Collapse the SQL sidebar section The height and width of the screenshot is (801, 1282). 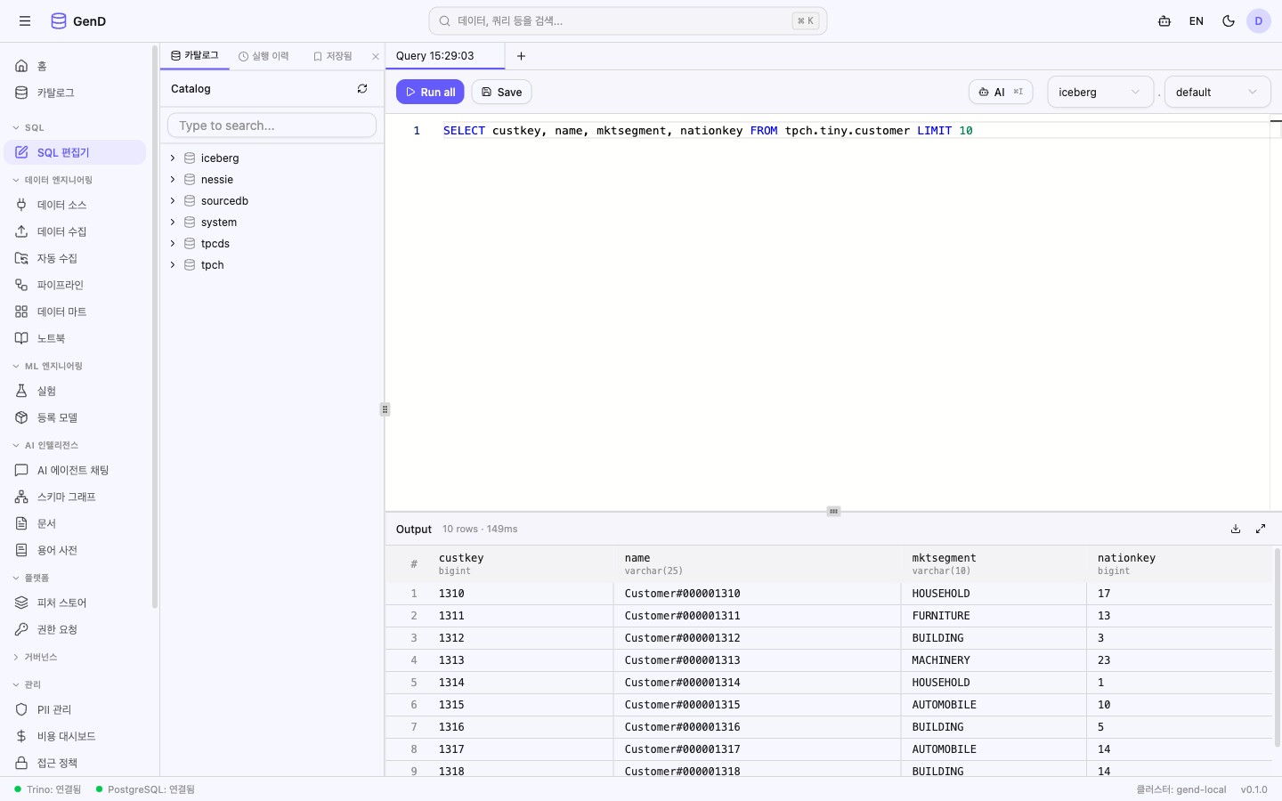point(28,127)
